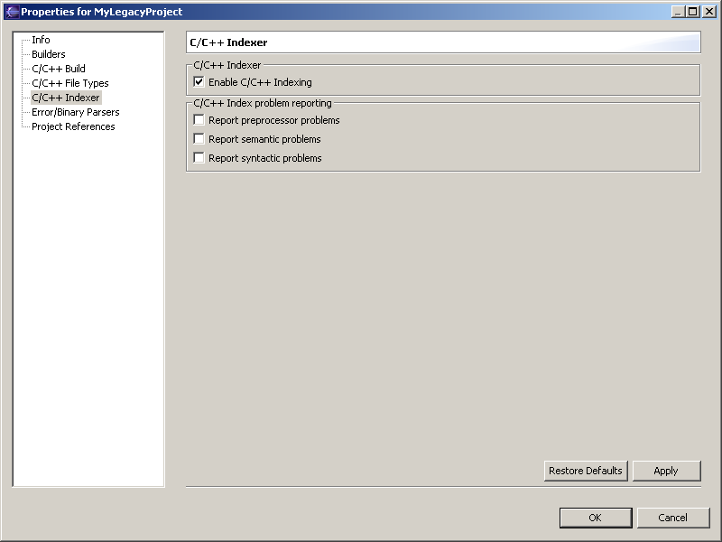Screen dimensions: 722x542
Task: Show the Project References page
Action: (x=73, y=126)
